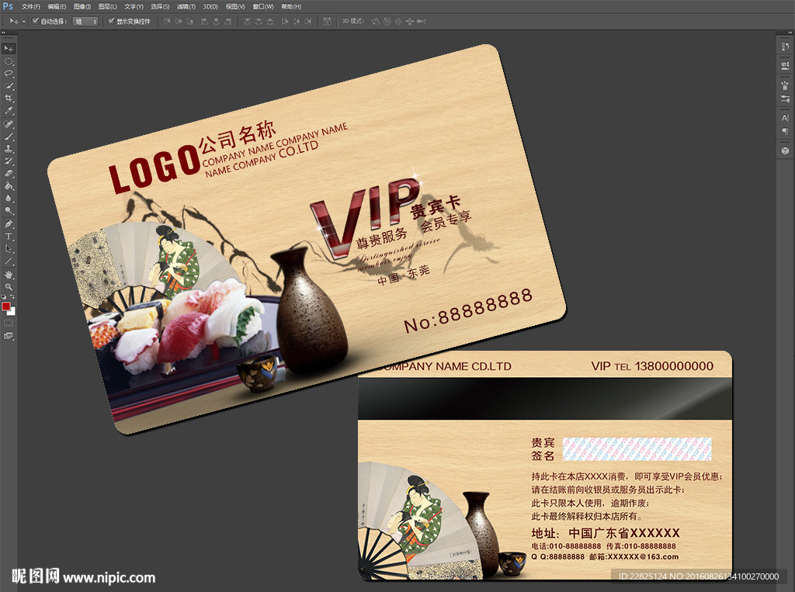Select the Hand tool
795x592 pixels.
(x=10, y=273)
